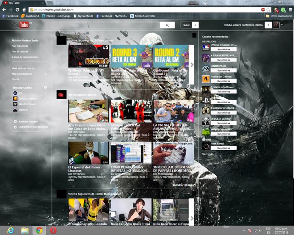
Task: Switch to the YouTube browser tab
Action: click(23, 3)
